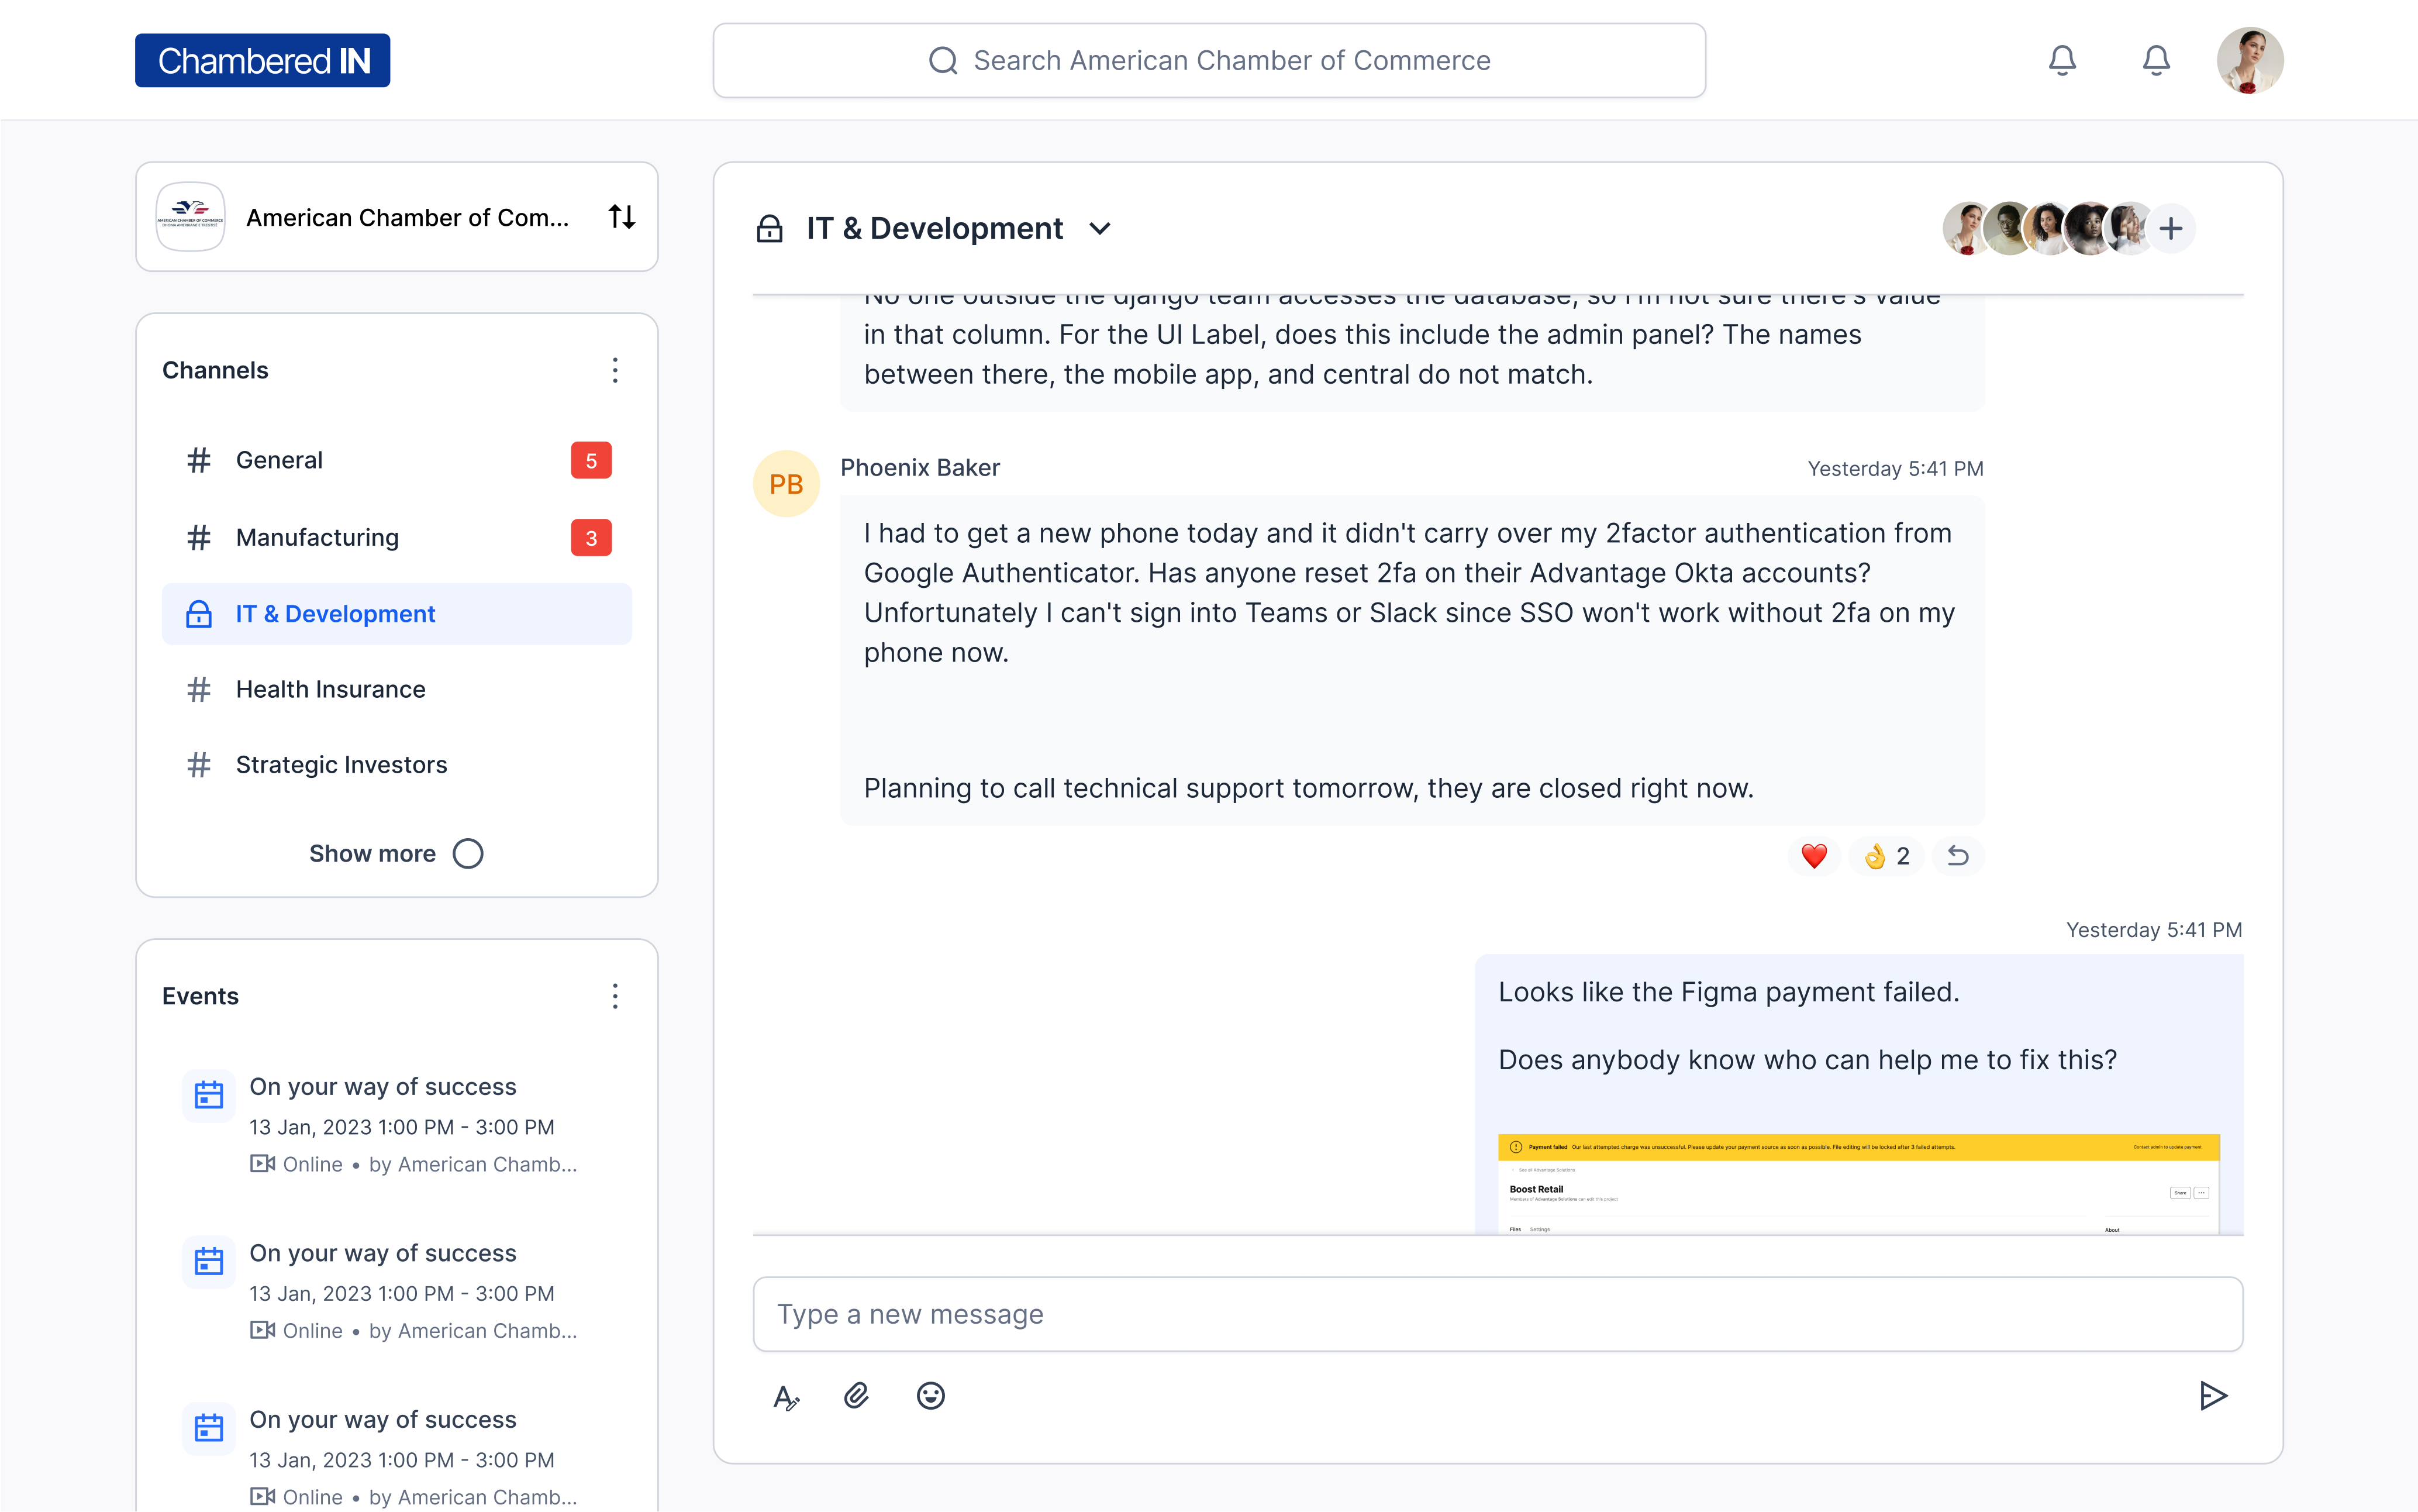This screenshot has height=1512, width=2418.
Task: Open the second On your way of success event
Action: pyautogui.click(x=396, y=1291)
